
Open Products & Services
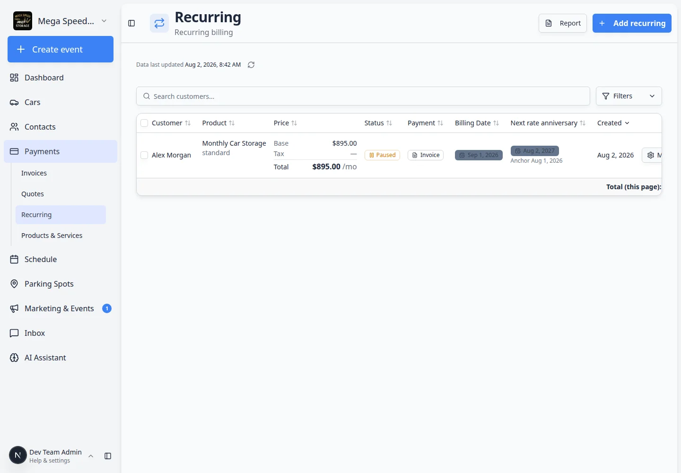[x=61, y=236]
